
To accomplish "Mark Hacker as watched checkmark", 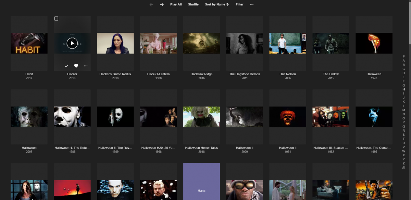I will click(66, 66).
